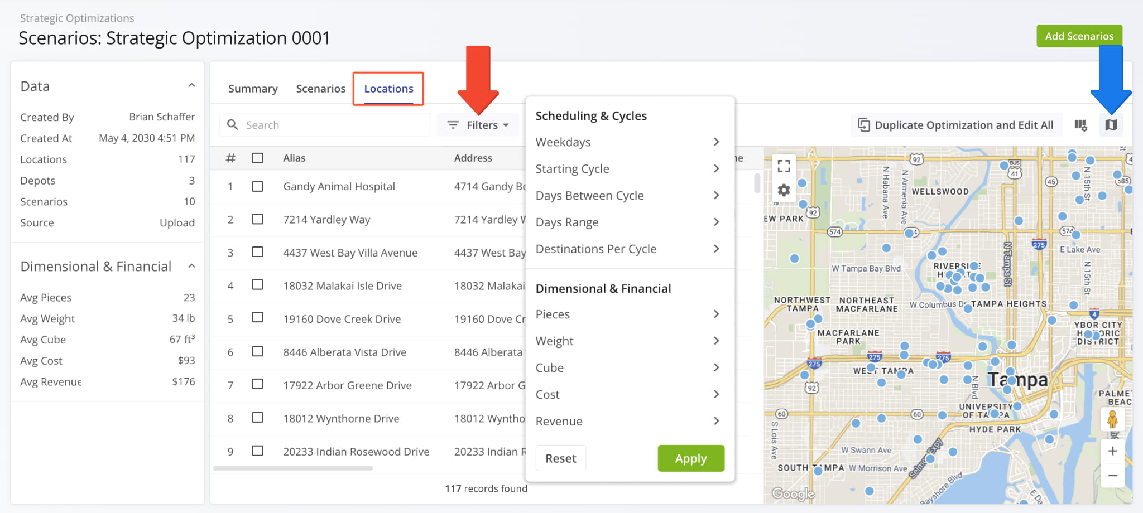
Task: Tick the 7214 Yardley Way checkbox
Action: click(x=257, y=219)
